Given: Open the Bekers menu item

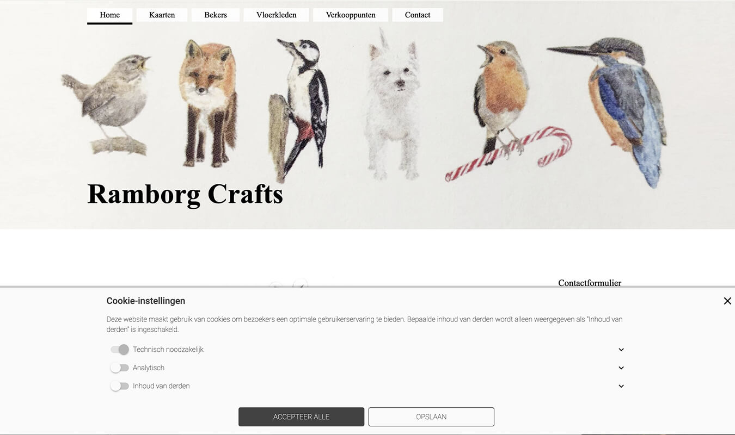Looking at the screenshot, I should point(216,15).
